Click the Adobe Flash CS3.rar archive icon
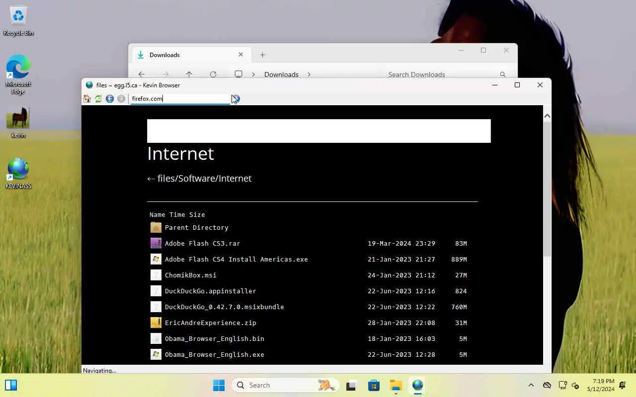The width and height of the screenshot is (636, 397). (156, 243)
